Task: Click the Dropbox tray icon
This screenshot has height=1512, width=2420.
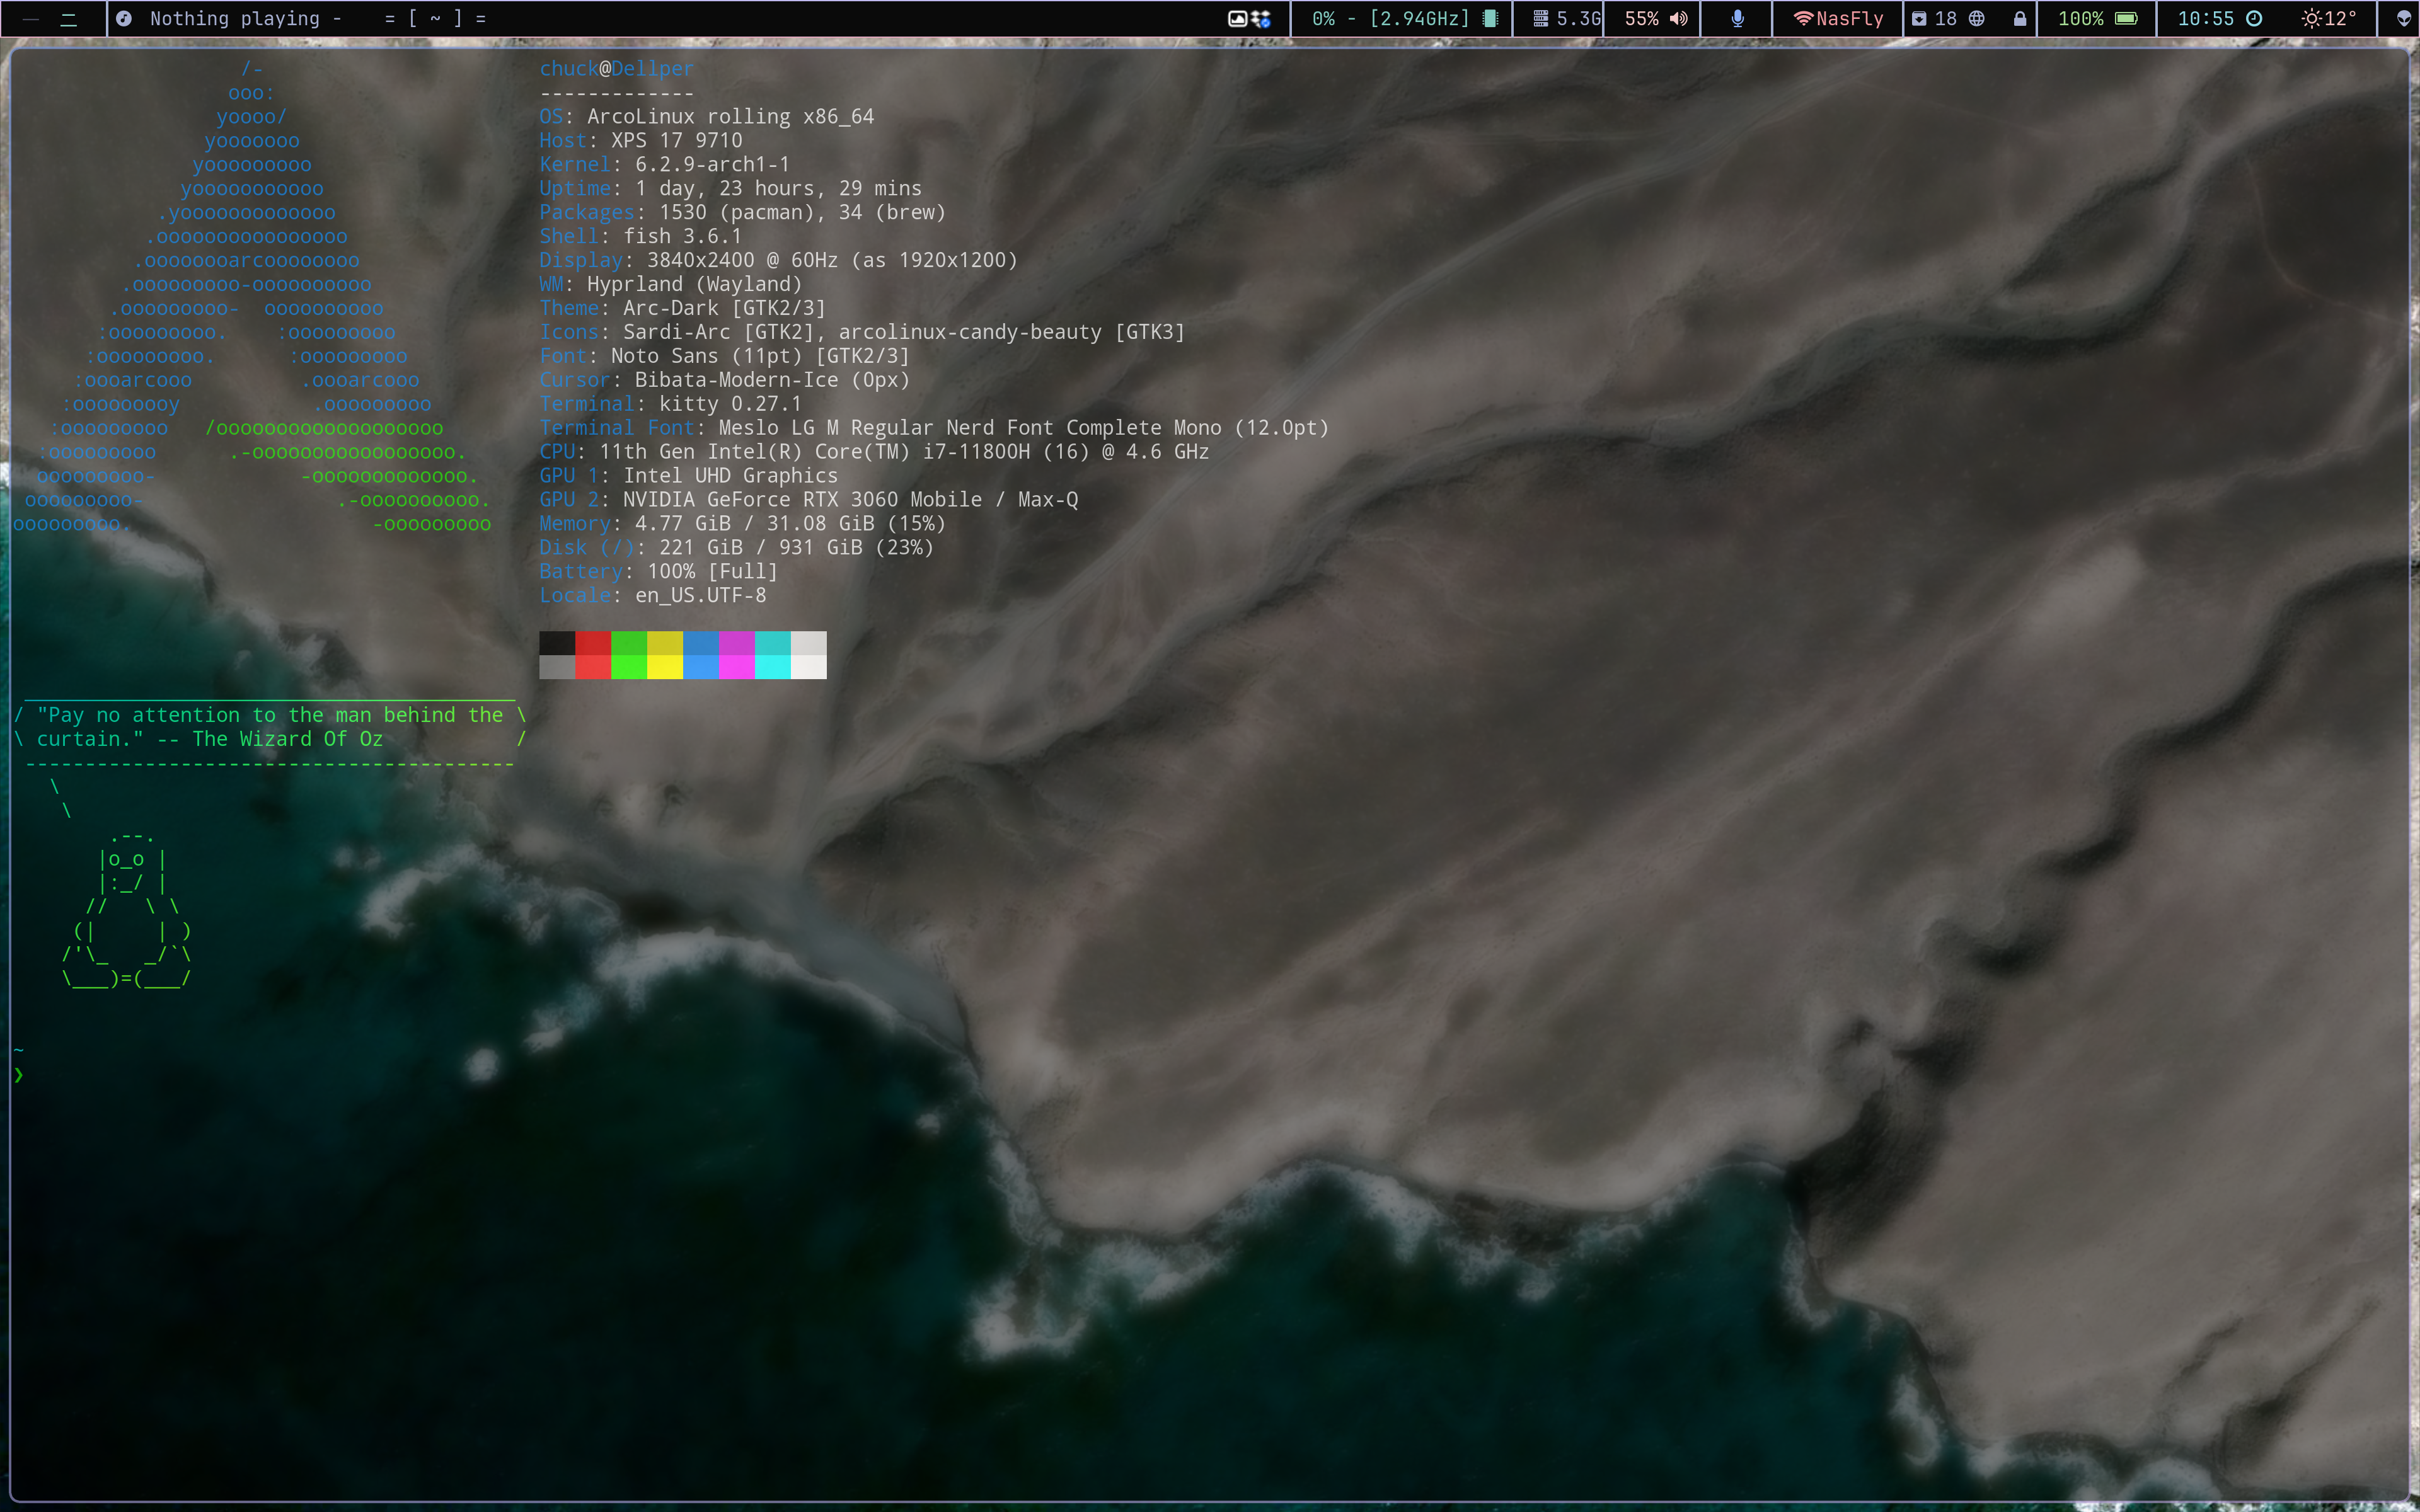Action: tap(1262, 18)
